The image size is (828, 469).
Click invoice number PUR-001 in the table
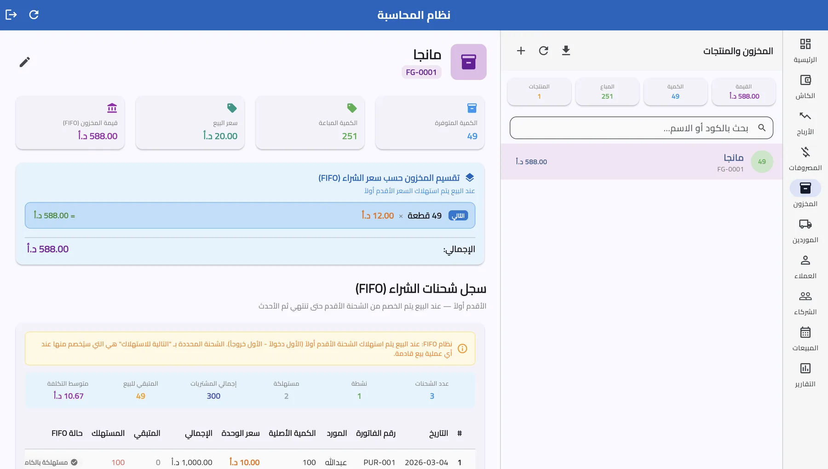click(379, 462)
